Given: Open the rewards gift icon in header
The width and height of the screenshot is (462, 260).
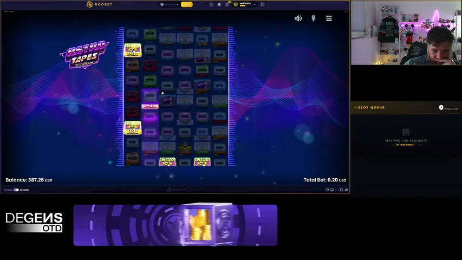Looking at the screenshot, I should point(219,4).
